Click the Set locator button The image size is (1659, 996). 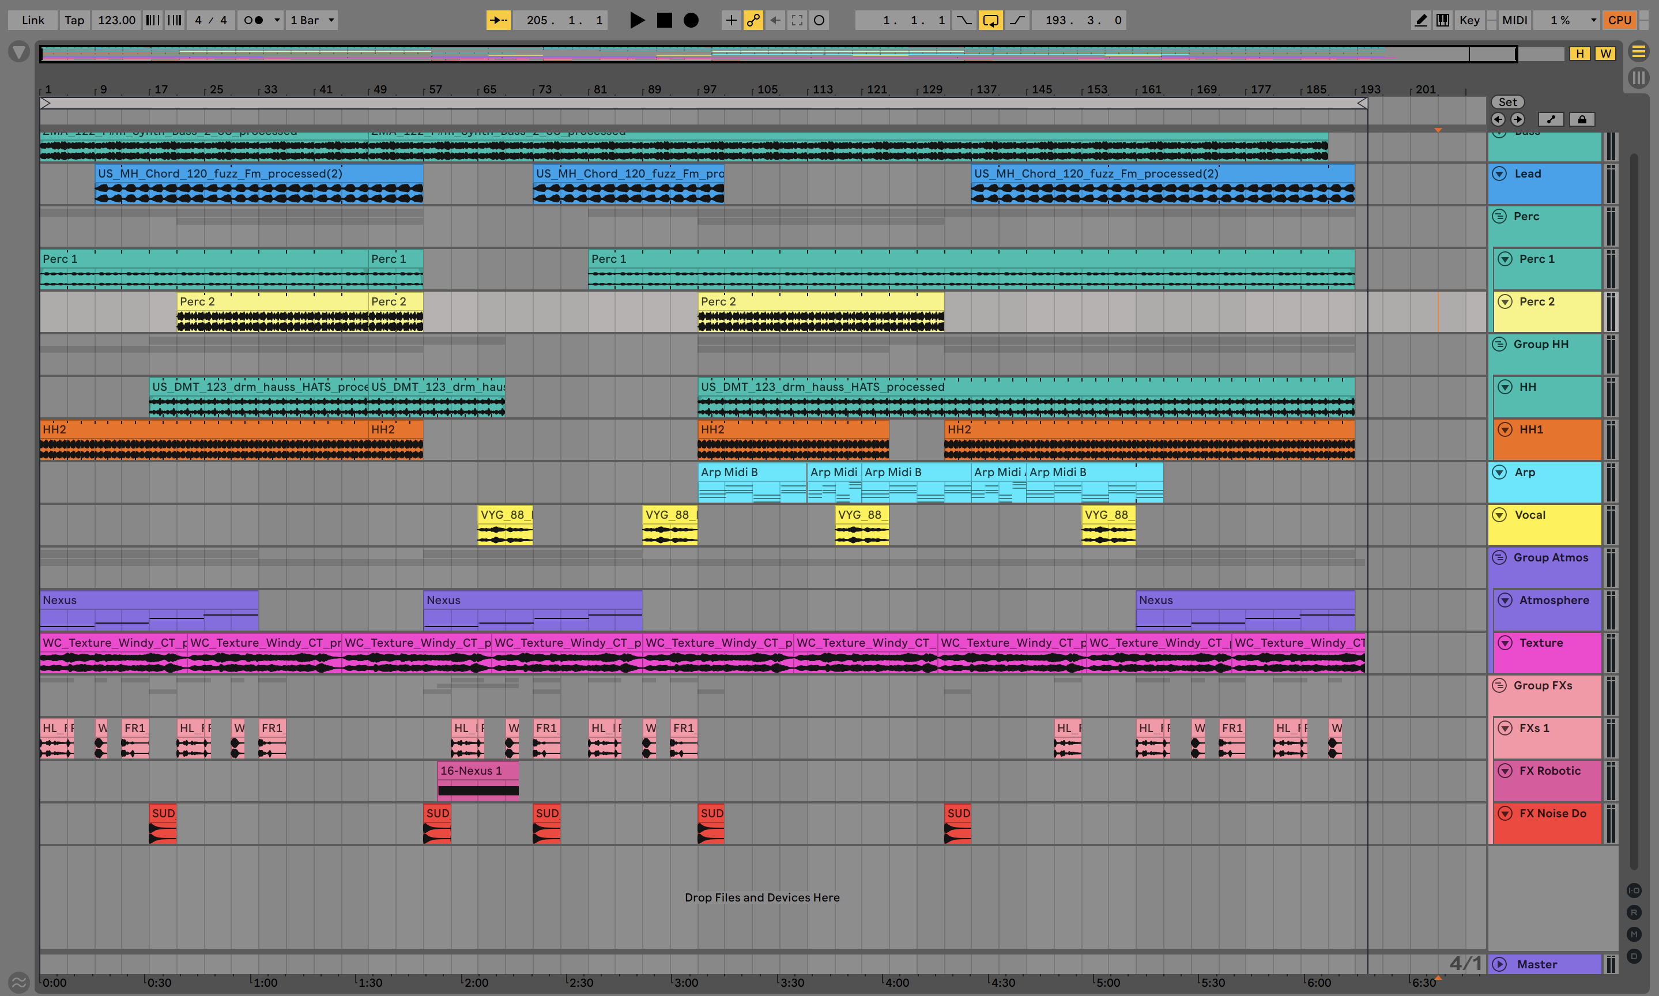[1507, 102]
